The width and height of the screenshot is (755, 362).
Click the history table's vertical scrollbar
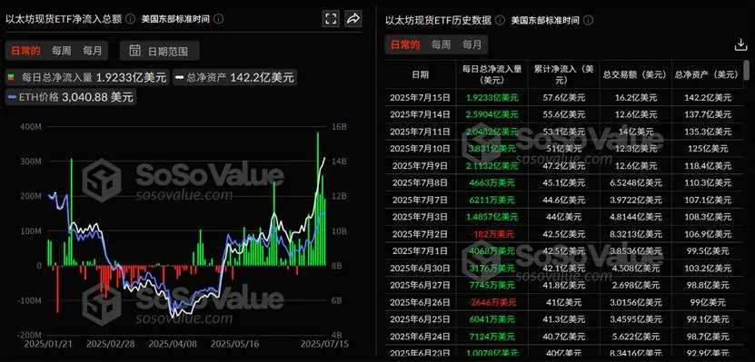[x=747, y=70]
